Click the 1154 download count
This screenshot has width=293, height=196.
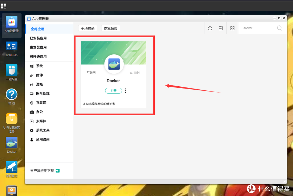[135, 73]
